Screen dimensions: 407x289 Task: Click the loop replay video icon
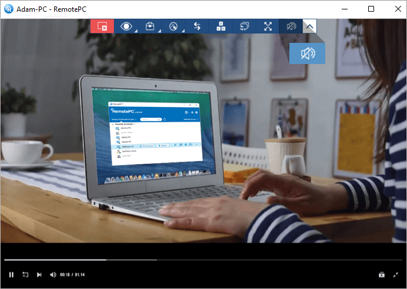(x=25, y=274)
